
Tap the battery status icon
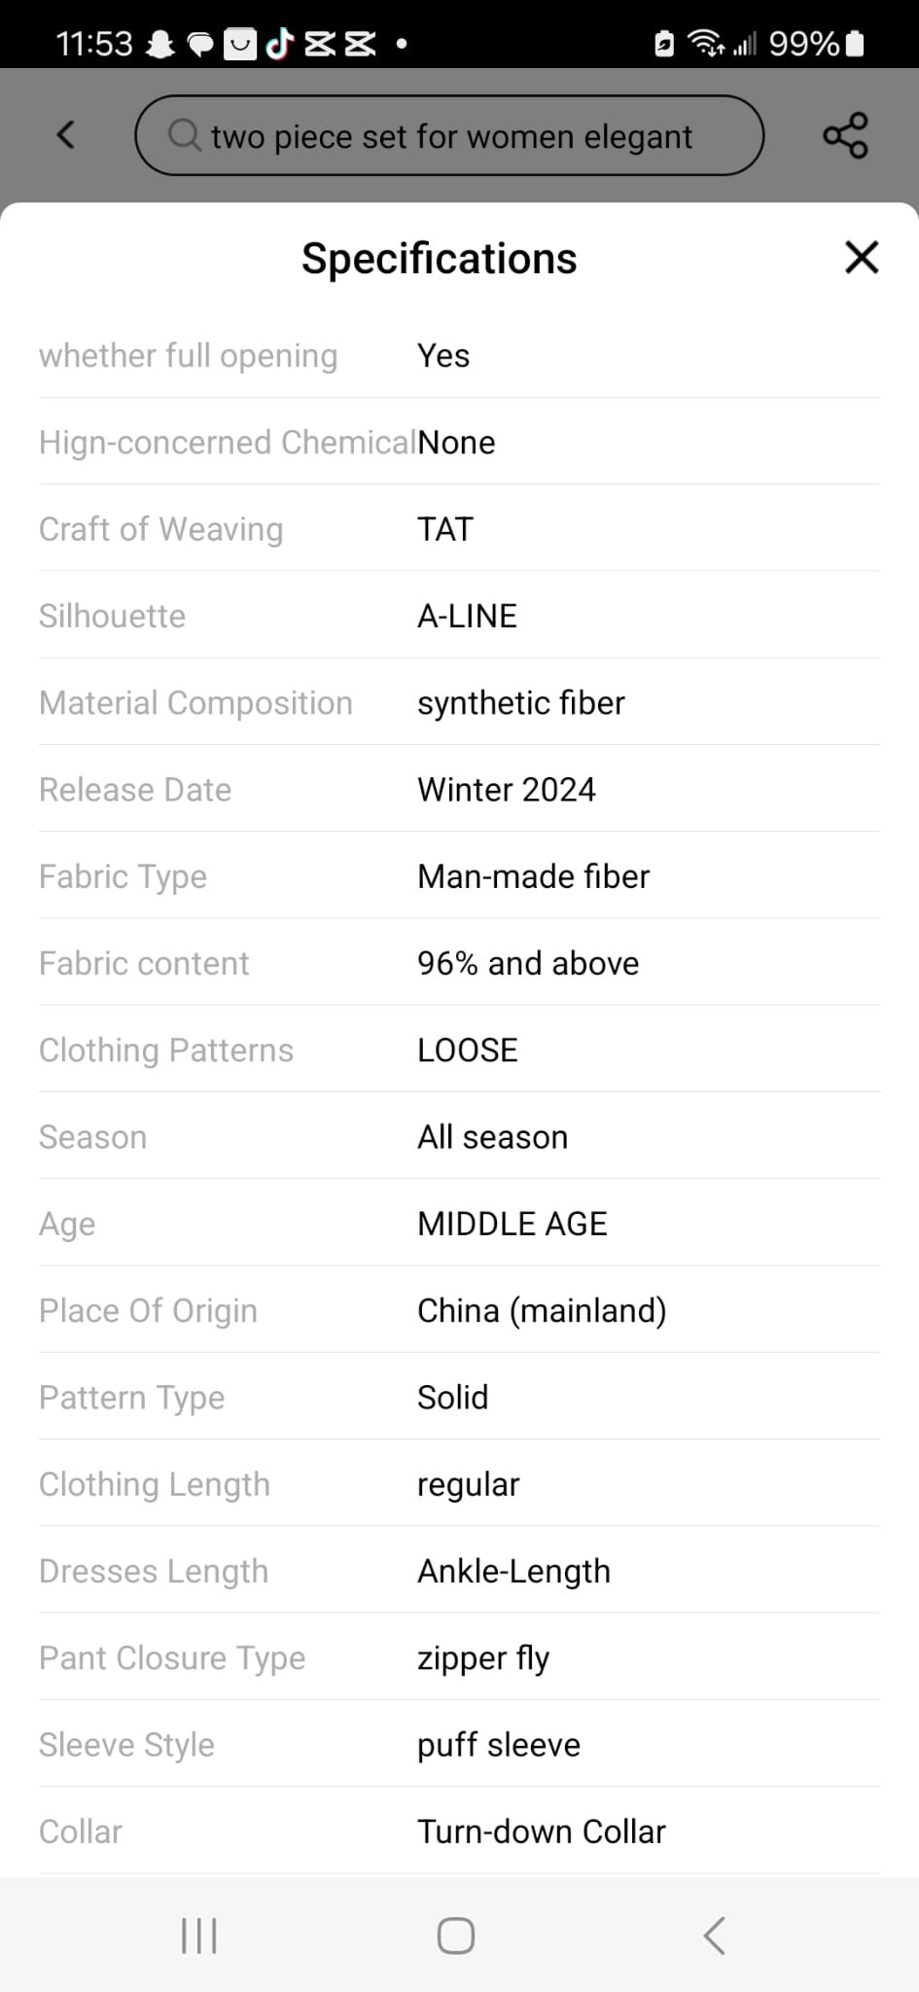click(855, 44)
